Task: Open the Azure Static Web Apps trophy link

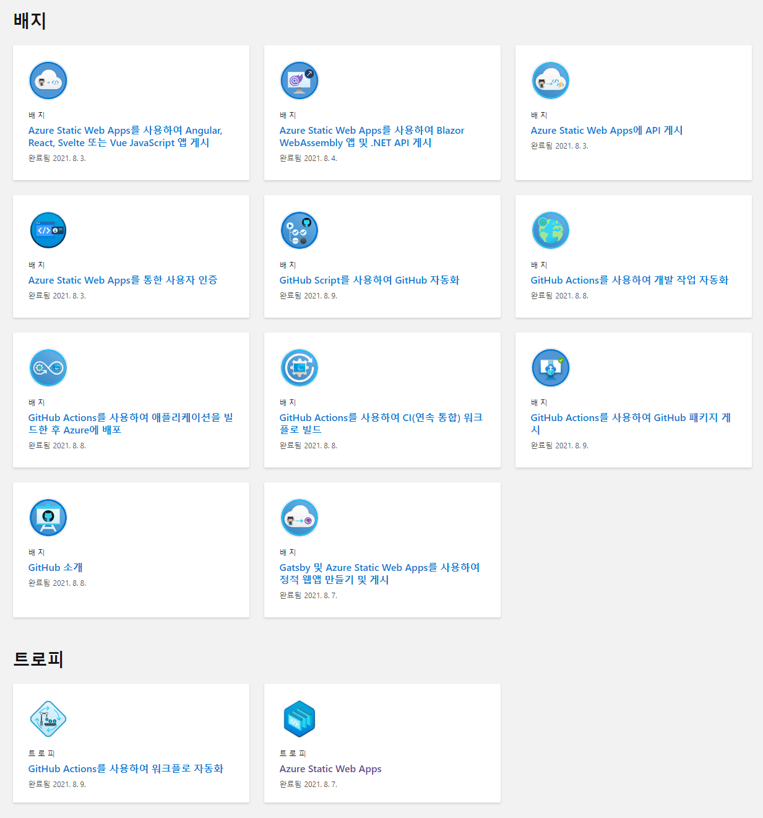Action: (330, 768)
